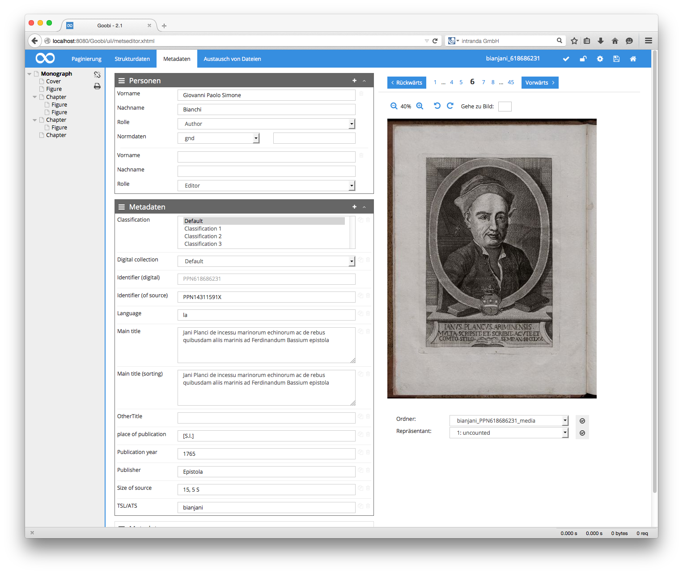Click the page vertical scrollbar
The height and width of the screenshot is (574, 683).
pos(655,271)
